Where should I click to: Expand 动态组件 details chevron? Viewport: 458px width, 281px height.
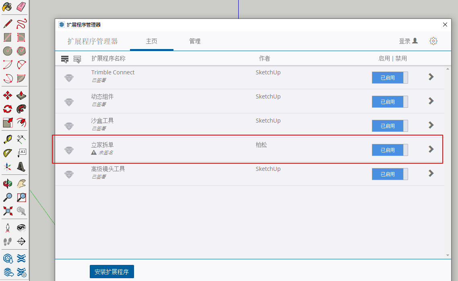tap(431, 101)
